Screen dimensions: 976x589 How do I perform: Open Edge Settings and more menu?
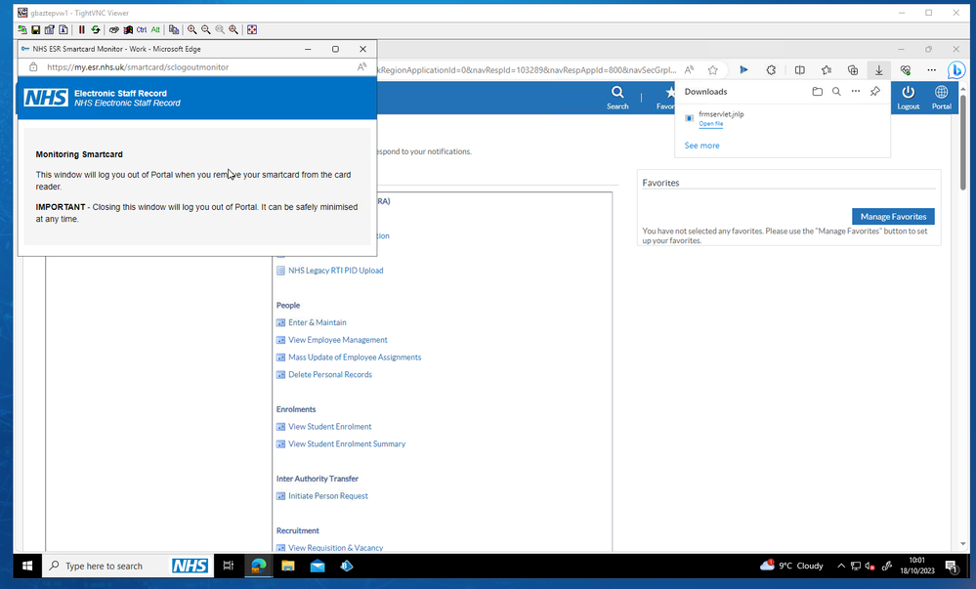[x=931, y=70]
